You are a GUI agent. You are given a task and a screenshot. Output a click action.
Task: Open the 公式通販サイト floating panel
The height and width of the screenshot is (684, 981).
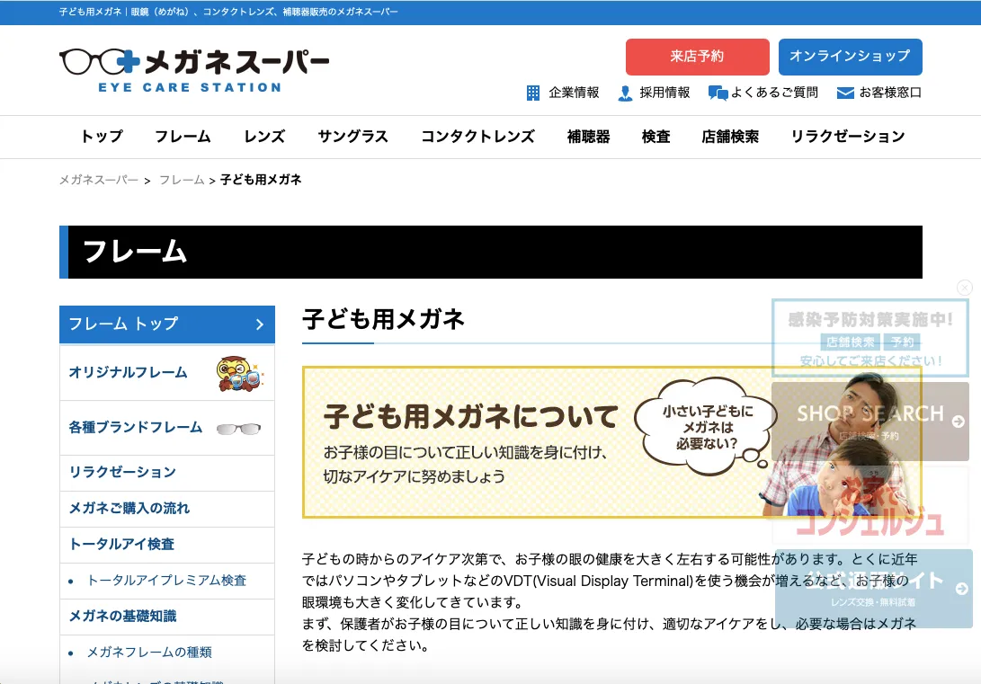coord(873,589)
